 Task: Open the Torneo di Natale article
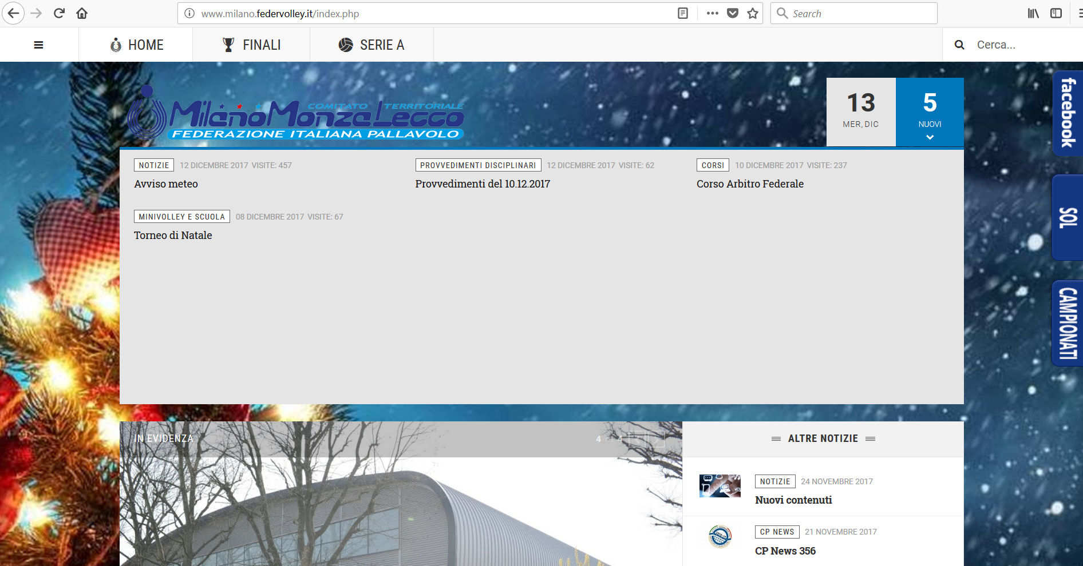[x=173, y=236]
